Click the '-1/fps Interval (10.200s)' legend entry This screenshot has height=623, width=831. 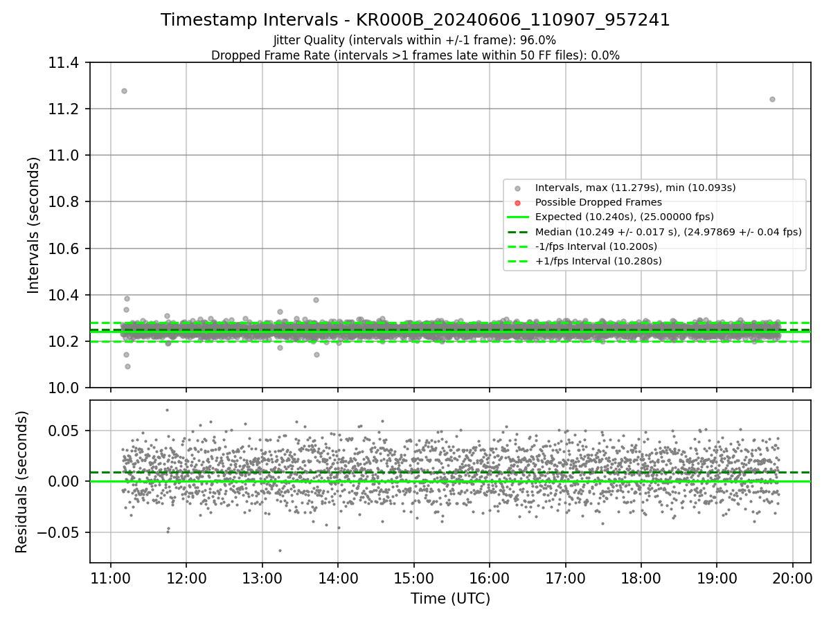click(x=596, y=246)
